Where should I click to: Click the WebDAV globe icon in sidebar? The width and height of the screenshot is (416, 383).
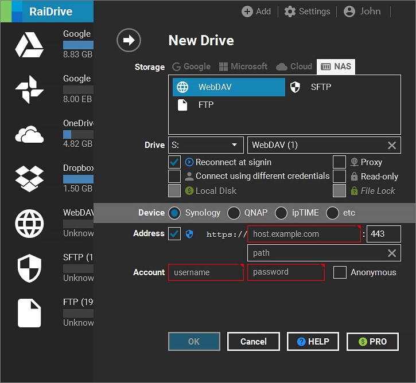29,224
